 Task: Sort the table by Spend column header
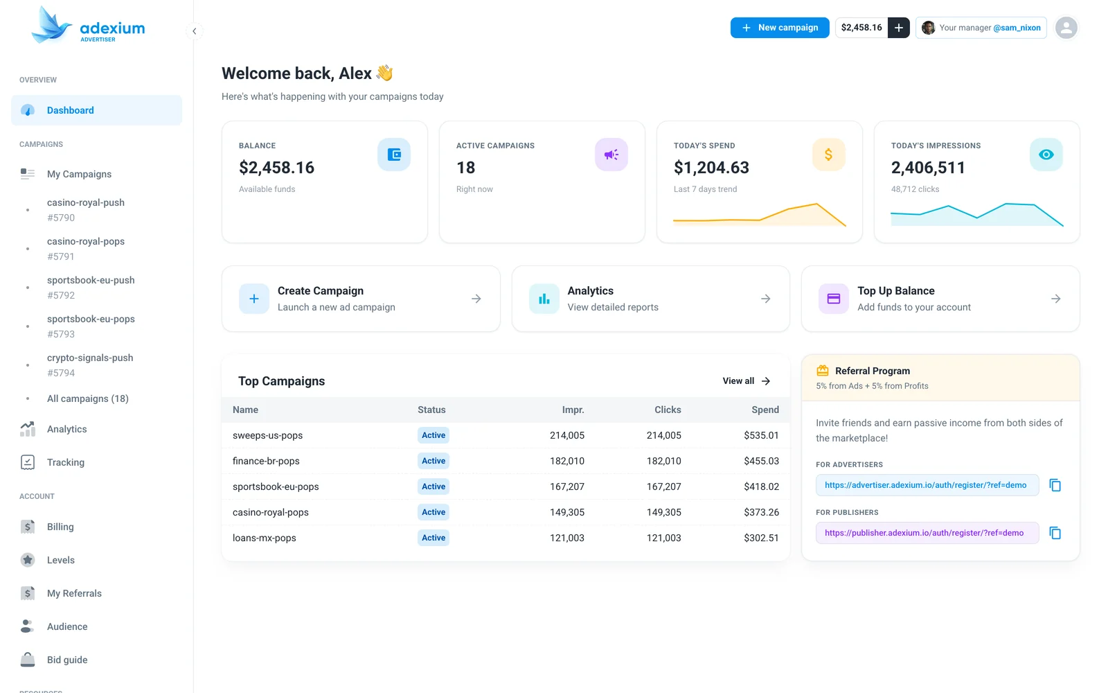[x=765, y=410]
